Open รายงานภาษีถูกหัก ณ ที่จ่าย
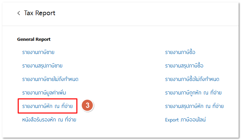241x140 pixels. 193,92
